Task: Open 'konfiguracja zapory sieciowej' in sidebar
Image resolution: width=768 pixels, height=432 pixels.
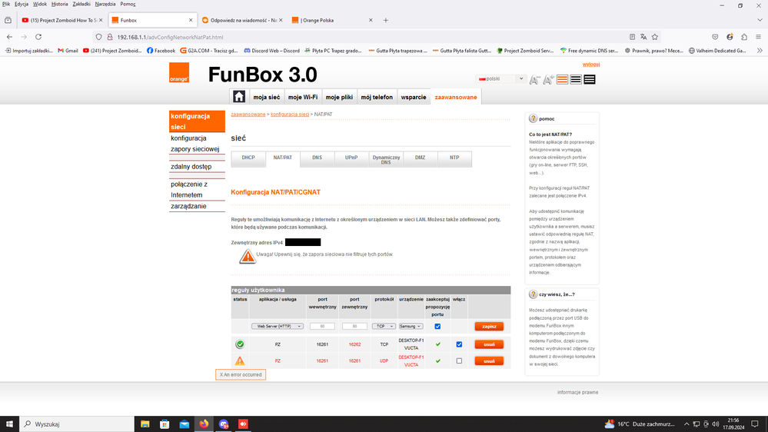Action: pyautogui.click(x=195, y=144)
